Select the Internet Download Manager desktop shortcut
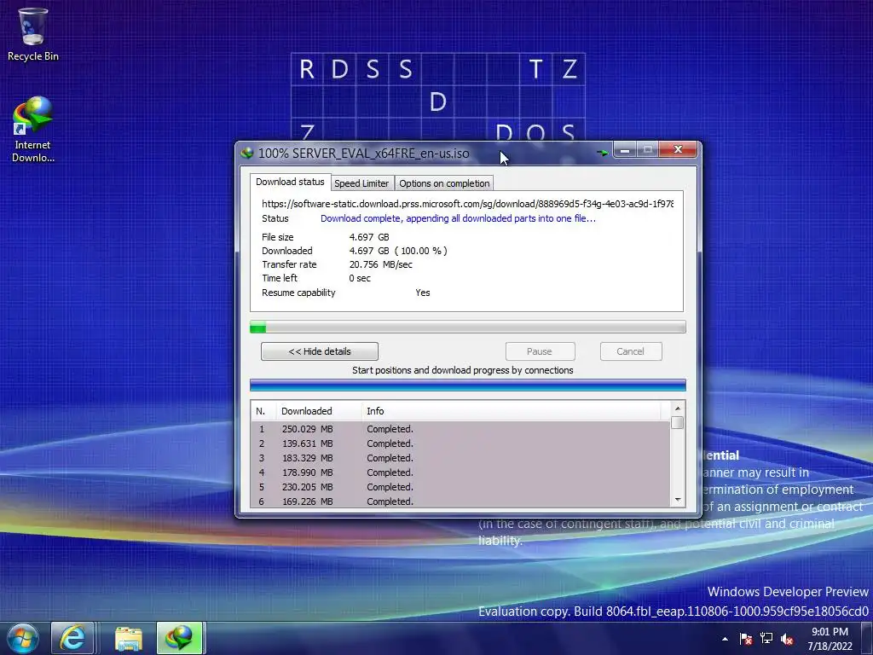Screen dimensions: 873x655 tap(33, 130)
